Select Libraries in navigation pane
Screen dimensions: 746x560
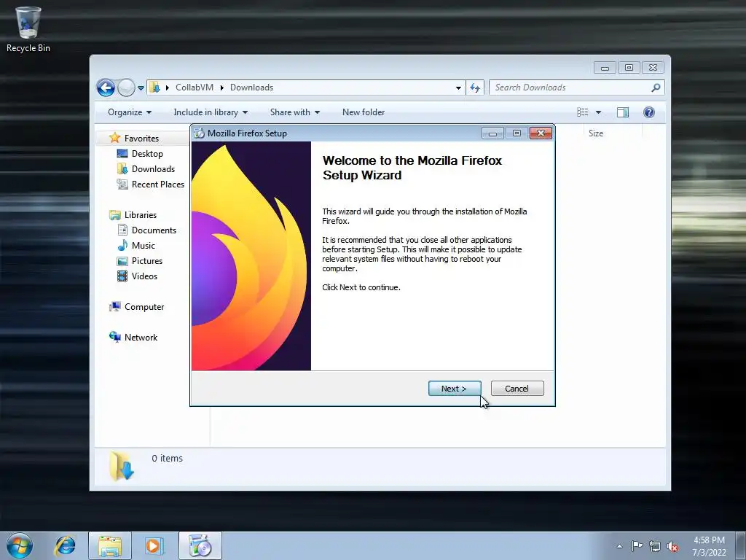(x=141, y=215)
